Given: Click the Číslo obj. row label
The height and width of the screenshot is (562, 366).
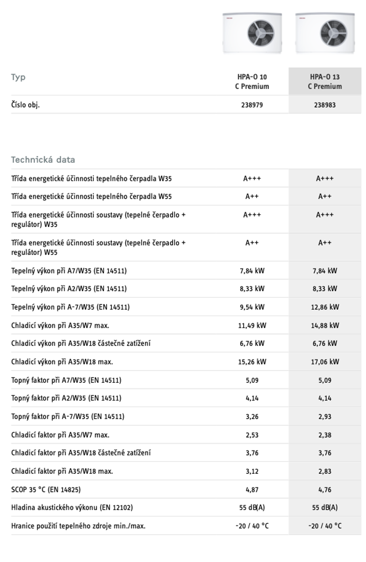Looking at the screenshot, I should click(25, 105).
